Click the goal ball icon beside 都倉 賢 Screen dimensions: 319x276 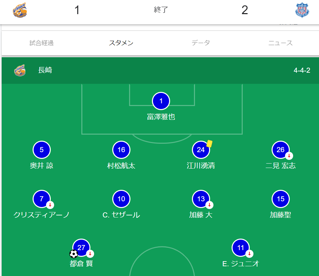click(74, 254)
